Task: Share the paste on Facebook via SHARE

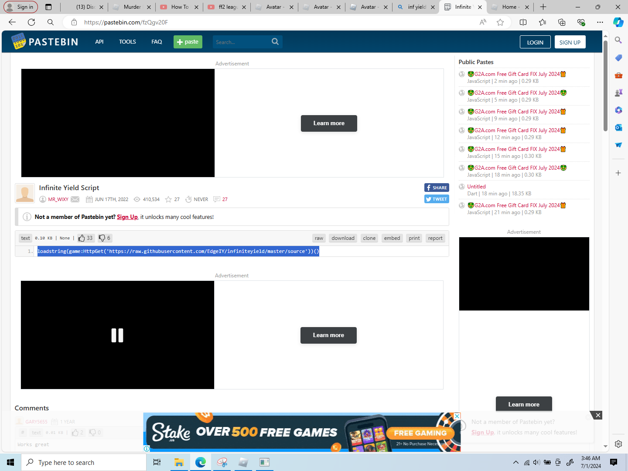Action: tap(437, 188)
